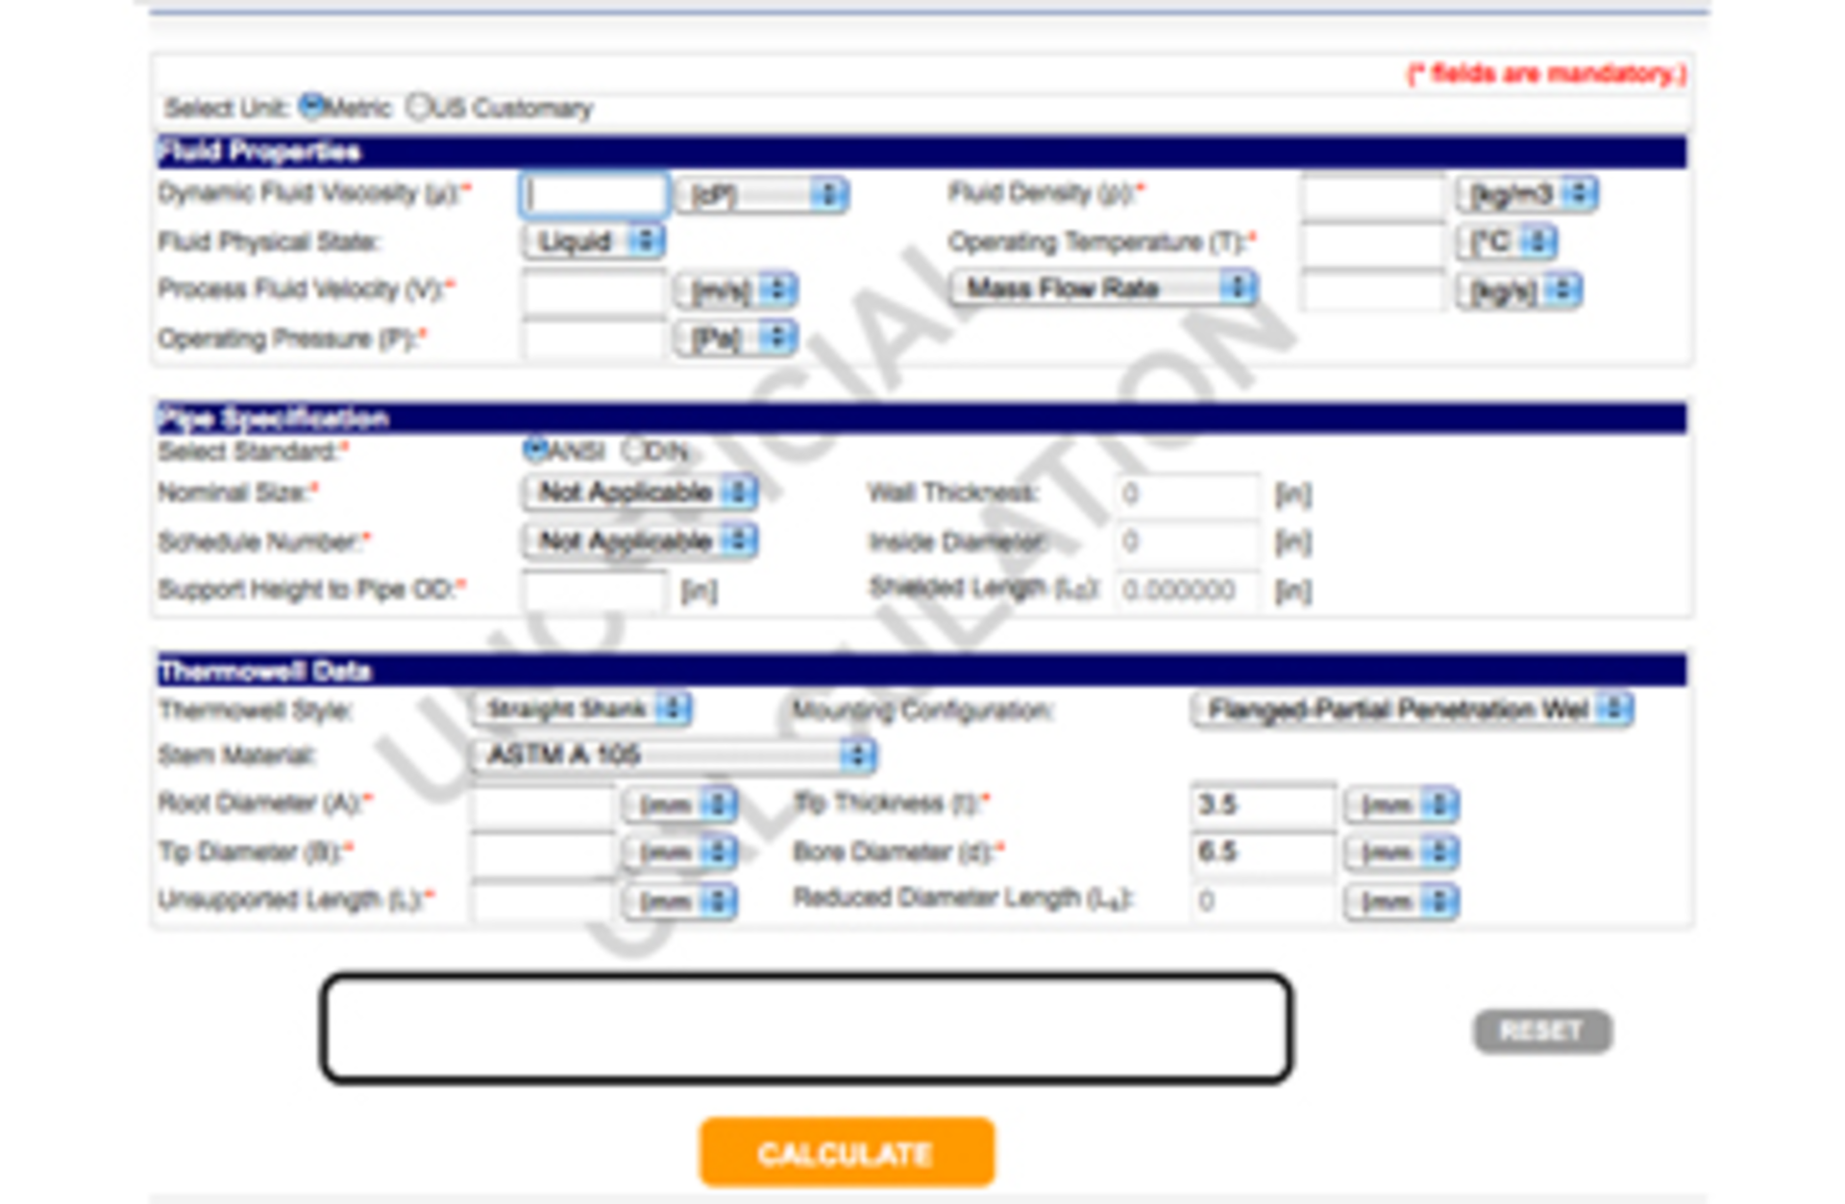Click the Pipe Specification section header
This screenshot has width=1845, height=1204.
273,417
